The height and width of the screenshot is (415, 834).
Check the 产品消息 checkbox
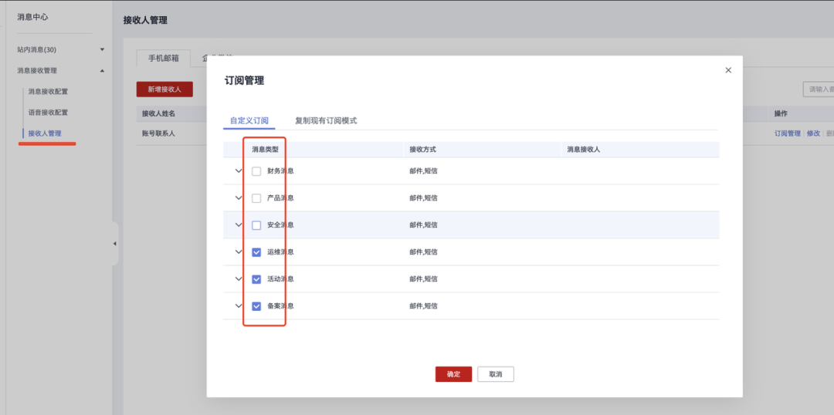(256, 198)
